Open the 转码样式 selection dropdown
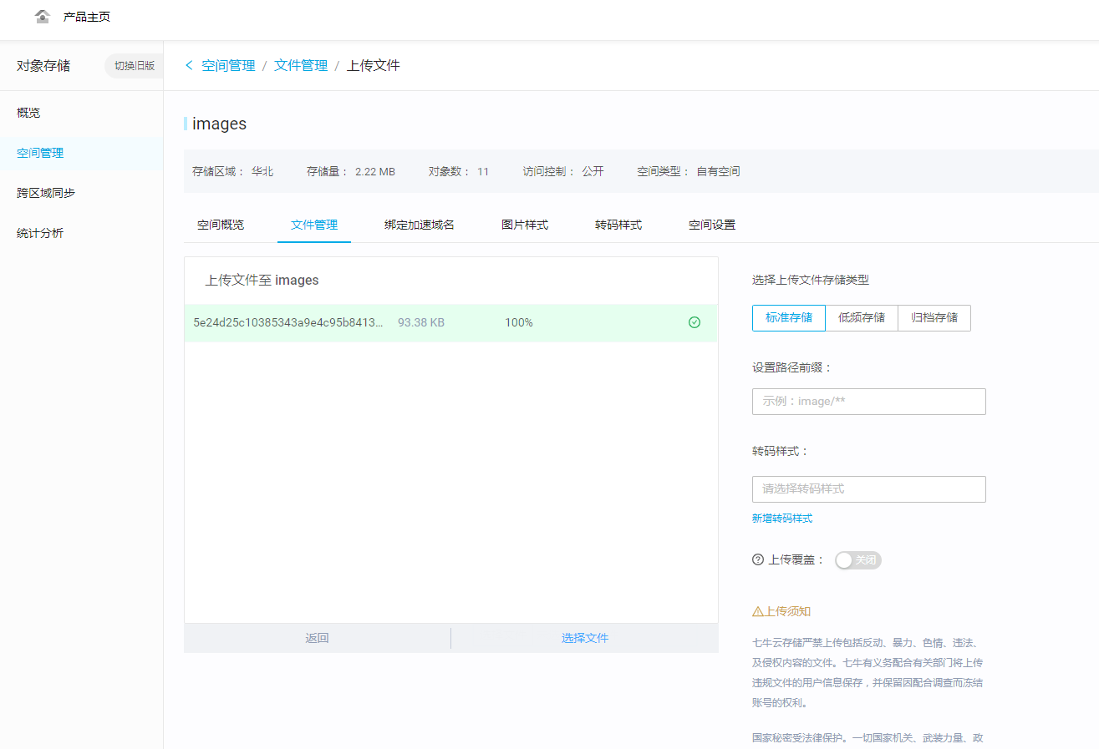Viewport: 1099px width, 749px height. tap(869, 489)
